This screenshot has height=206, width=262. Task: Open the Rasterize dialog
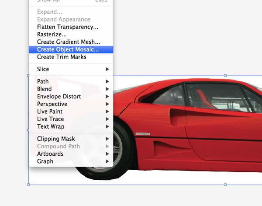(52, 35)
